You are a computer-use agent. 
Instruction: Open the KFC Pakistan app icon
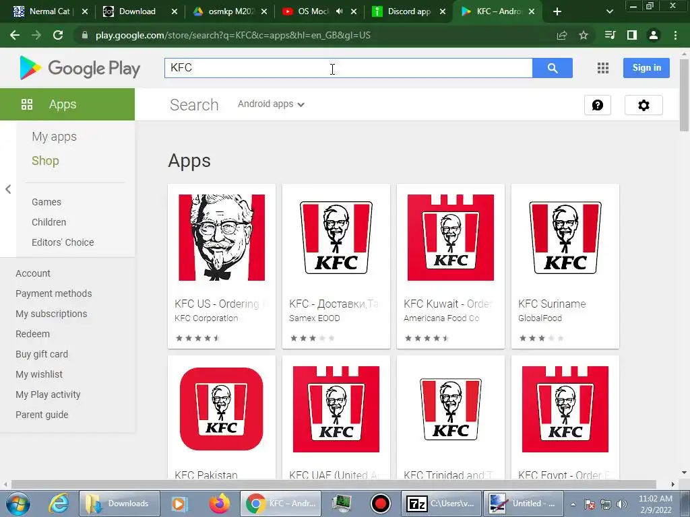pyautogui.click(x=221, y=409)
